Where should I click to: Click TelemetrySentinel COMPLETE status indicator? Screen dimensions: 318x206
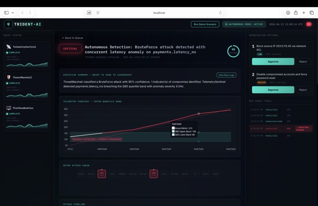pyautogui.click(x=13, y=53)
